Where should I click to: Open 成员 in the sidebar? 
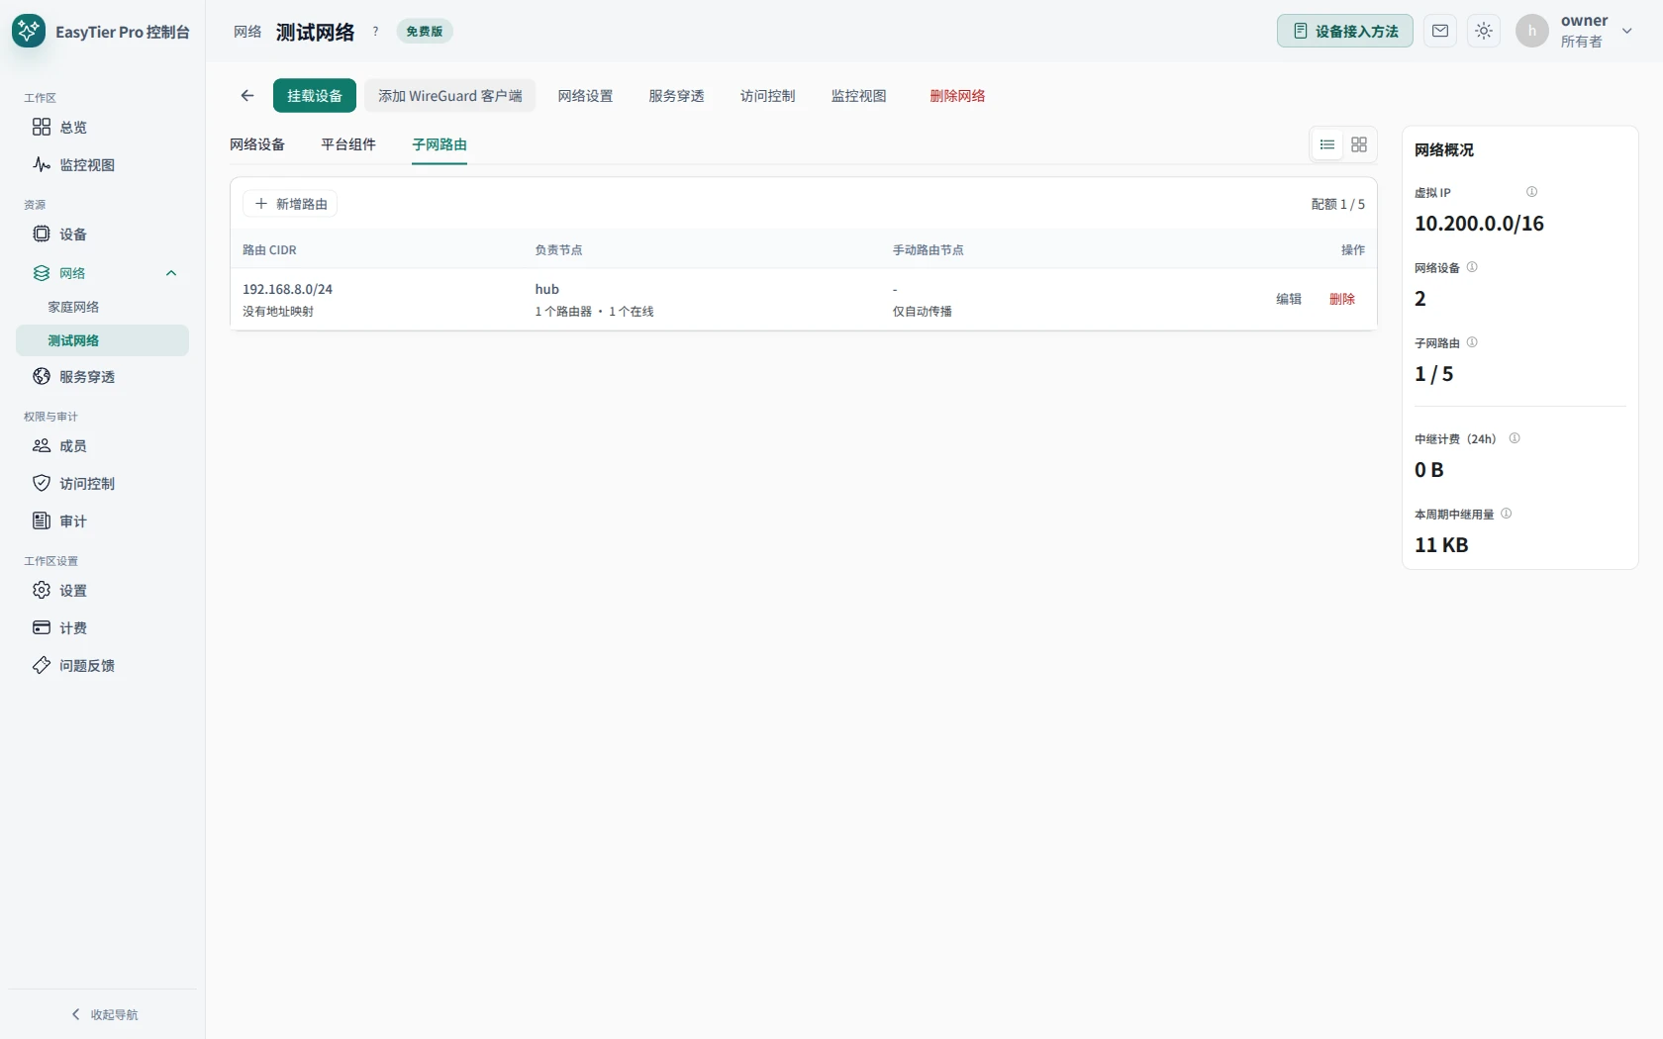[x=102, y=445]
